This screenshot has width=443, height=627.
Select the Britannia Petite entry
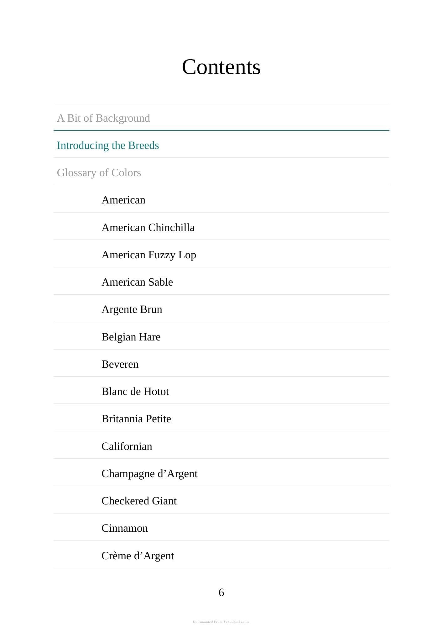pos(136,419)
